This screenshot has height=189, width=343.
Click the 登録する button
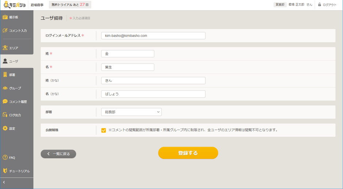(x=188, y=153)
